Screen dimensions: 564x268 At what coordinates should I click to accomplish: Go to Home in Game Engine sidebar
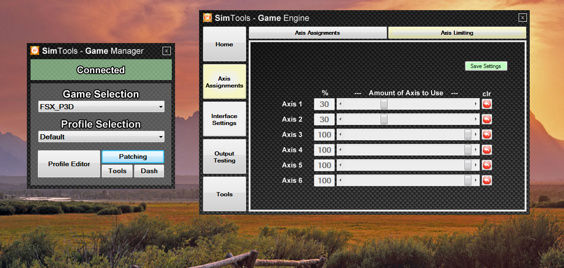point(225,44)
